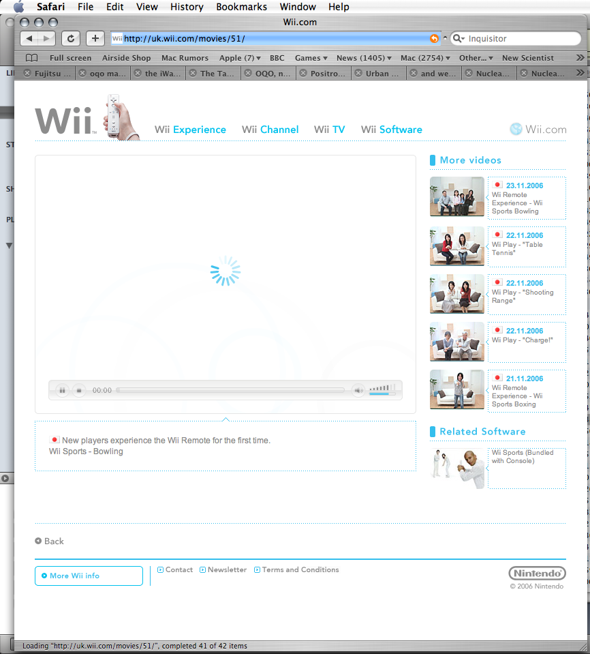Image resolution: width=590 pixels, height=654 pixels.
Task: Pause the video with the pause button
Action: tap(62, 390)
